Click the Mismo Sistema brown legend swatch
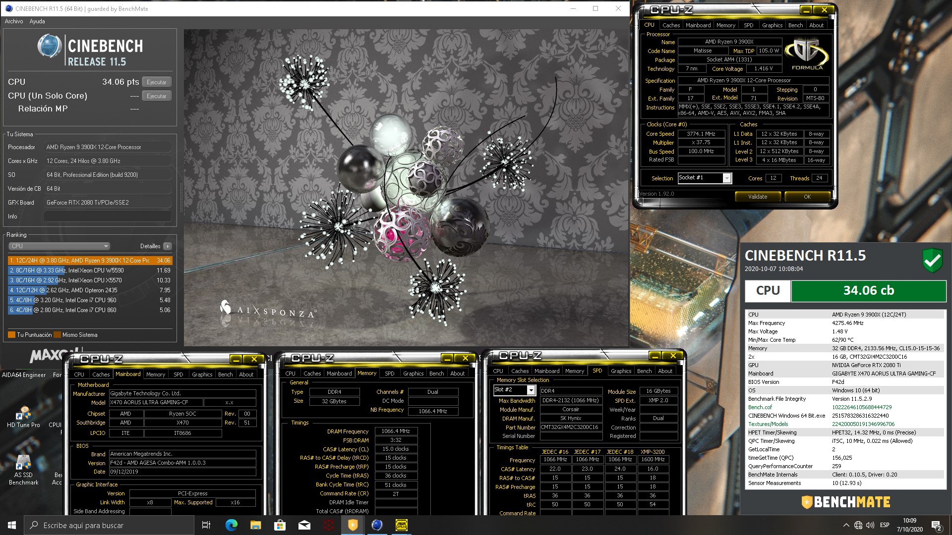This screenshot has width=952, height=535. pos(57,335)
